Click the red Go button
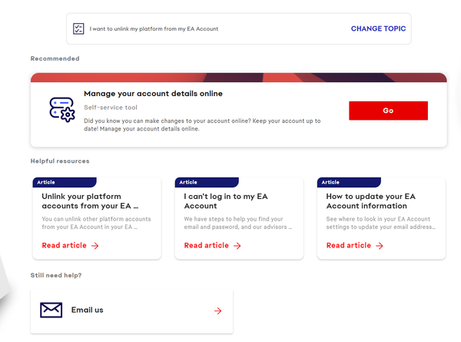Image resolution: width=461 pixels, height=342 pixels. click(x=388, y=111)
